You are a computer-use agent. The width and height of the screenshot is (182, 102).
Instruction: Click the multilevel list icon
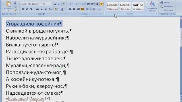click(82, 4)
